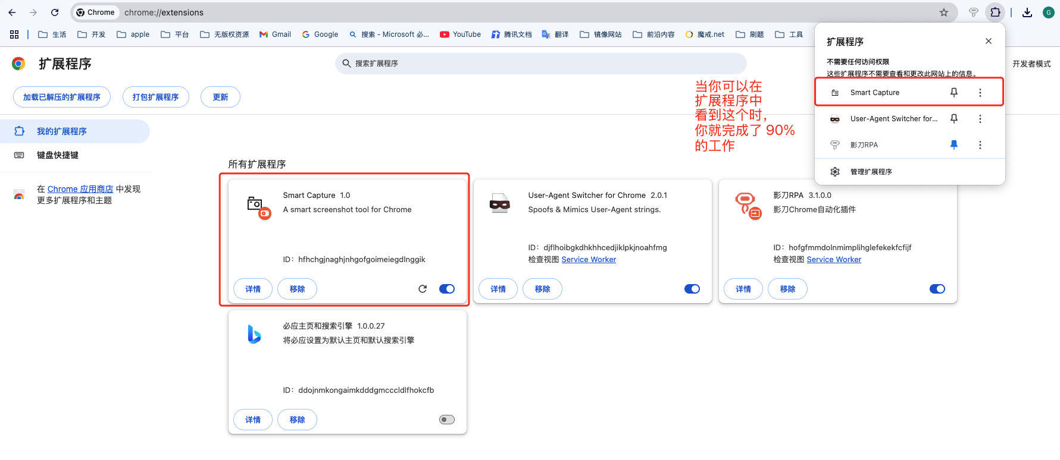This screenshot has width=1060, height=460.
Task: Open the extensions puzzle icon in the toolbar
Action: pos(995,12)
